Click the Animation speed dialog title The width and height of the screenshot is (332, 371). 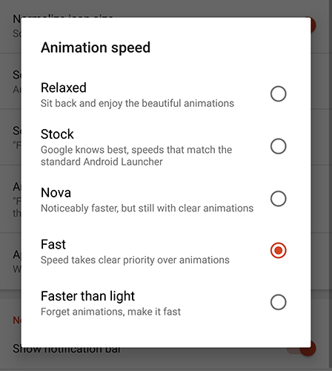(x=96, y=47)
